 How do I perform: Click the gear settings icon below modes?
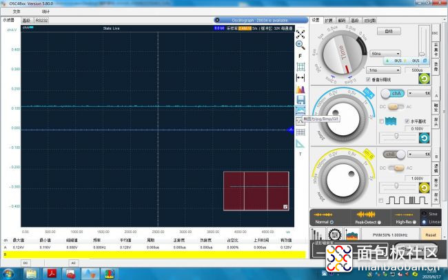[x=334, y=234]
